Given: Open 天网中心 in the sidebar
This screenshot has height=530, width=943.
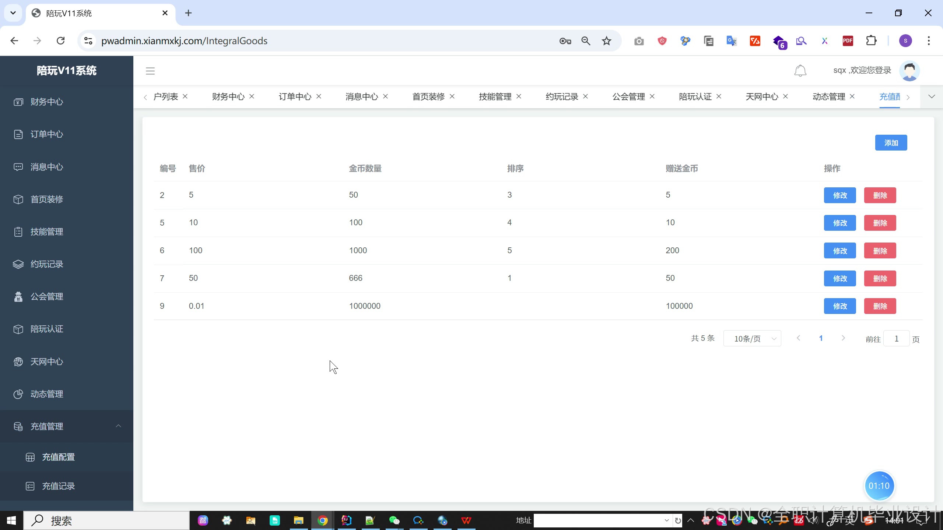Looking at the screenshot, I should tap(67, 361).
